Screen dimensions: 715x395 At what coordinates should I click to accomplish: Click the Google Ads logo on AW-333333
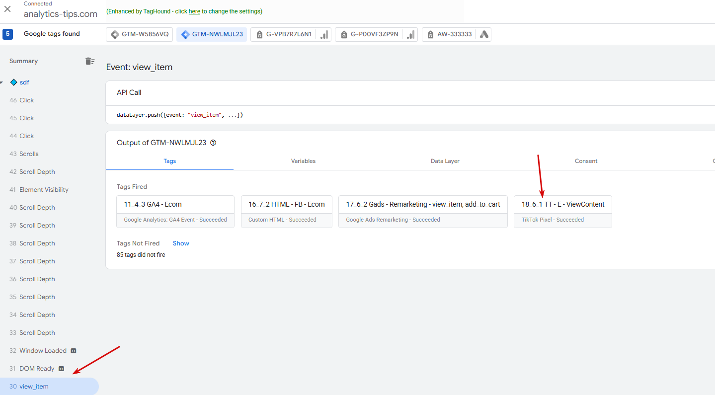click(484, 34)
